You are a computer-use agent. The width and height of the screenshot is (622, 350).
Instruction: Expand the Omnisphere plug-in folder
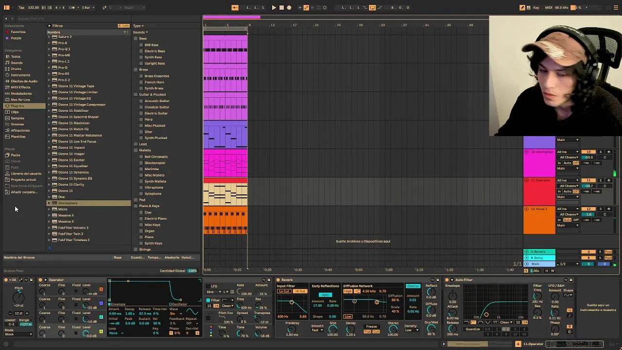49,203
